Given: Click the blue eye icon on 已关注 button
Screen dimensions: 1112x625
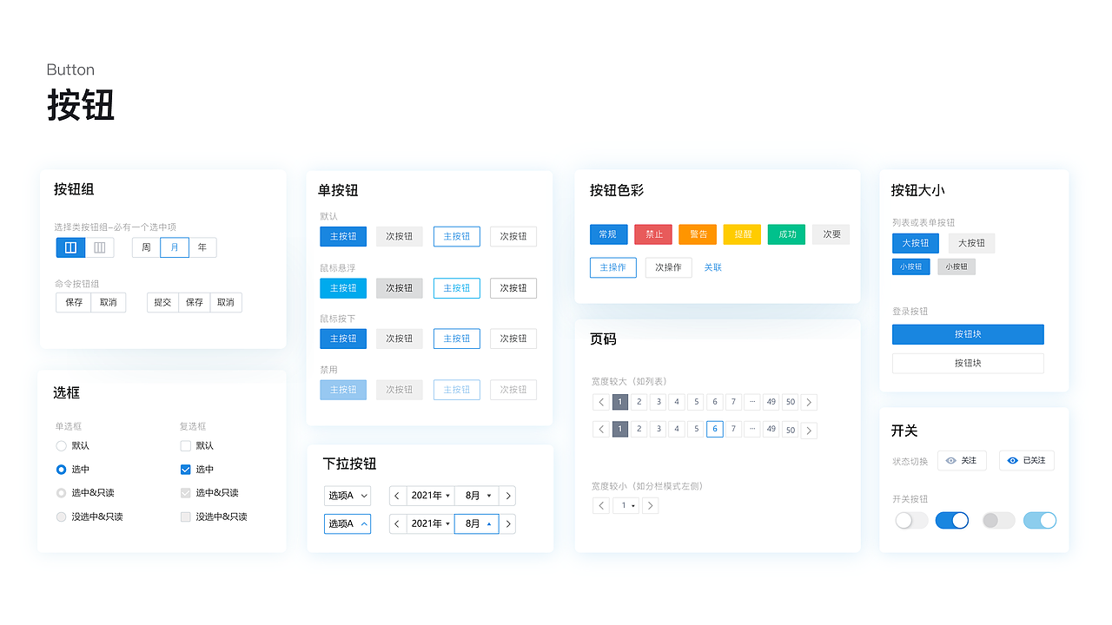Looking at the screenshot, I should (1013, 460).
